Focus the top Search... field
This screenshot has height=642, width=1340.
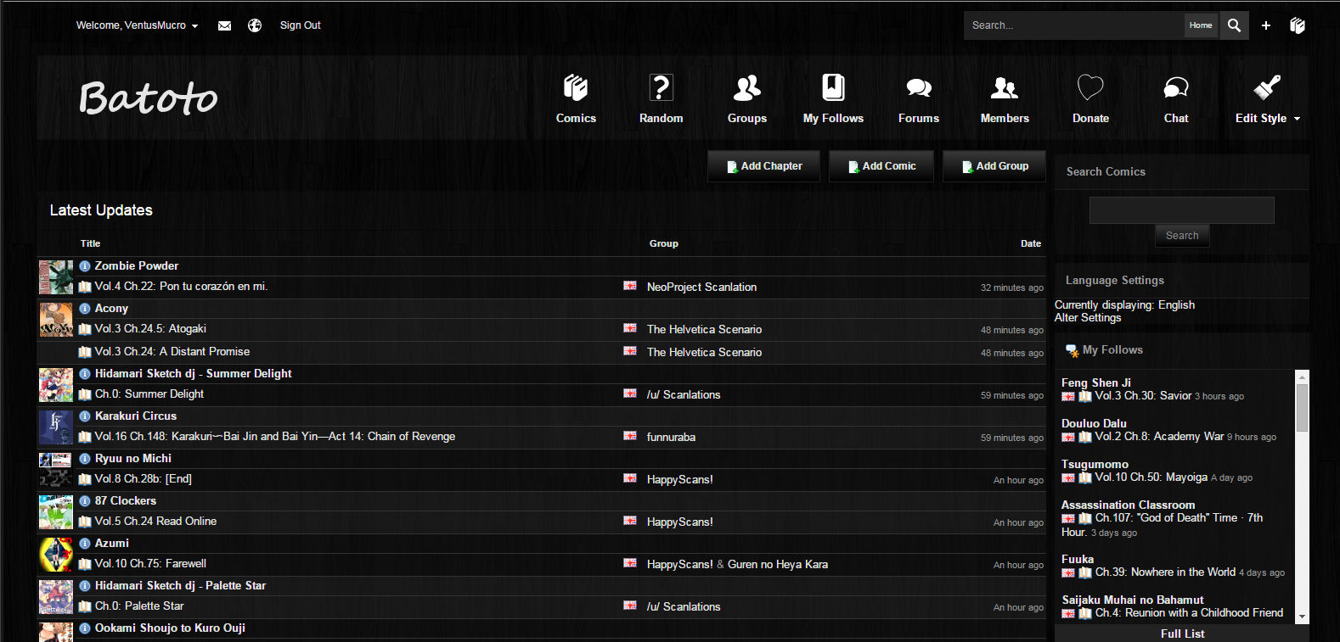(x=1074, y=25)
